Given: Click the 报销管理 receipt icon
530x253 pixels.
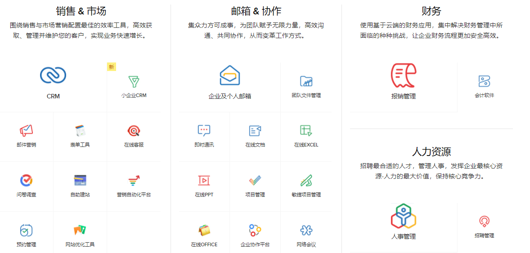Looking at the screenshot, I should pyautogui.click(x=404, y=75).
